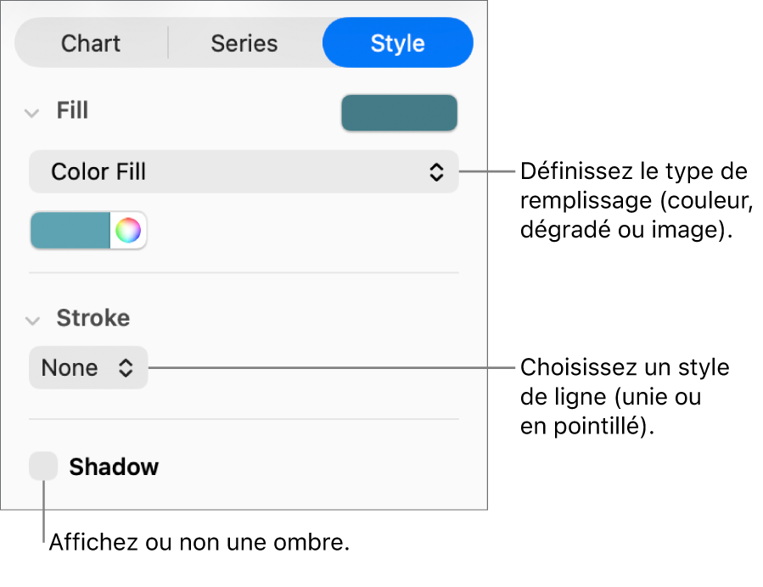Click the Stroke section header

93,318
